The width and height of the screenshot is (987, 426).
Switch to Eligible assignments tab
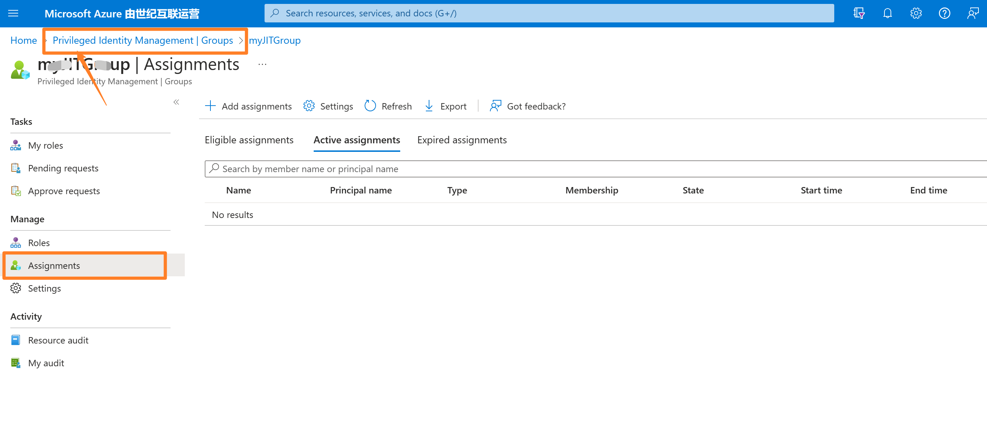[x=249, y=140]
